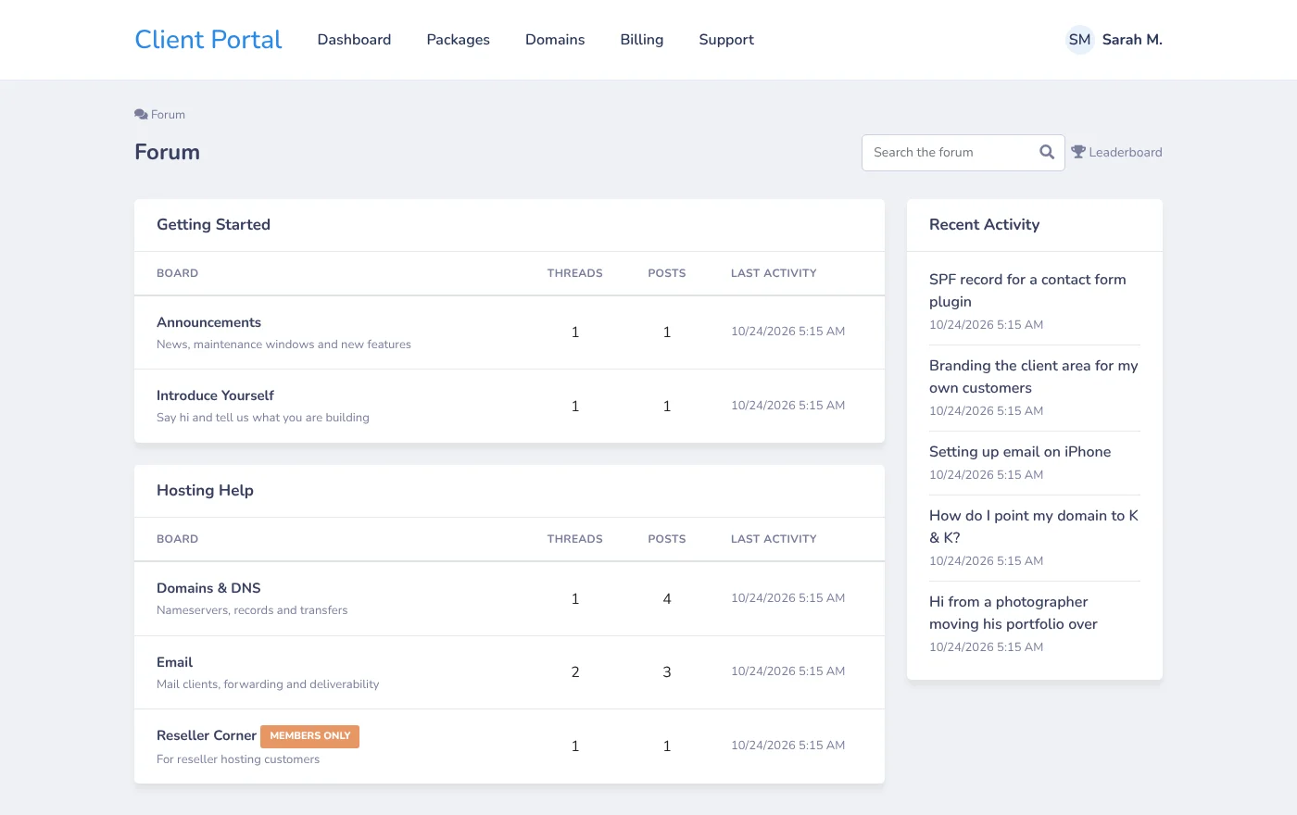Click the Introduce Yourself last activity timestamp

tap(787, 406)
